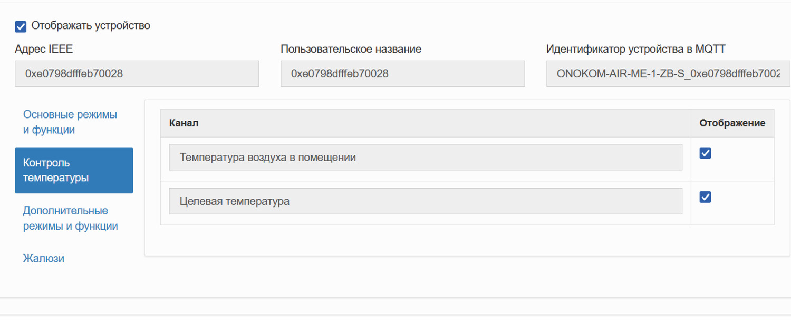
Task: Click the Отображение column header
Action: [x=732, y=123]
